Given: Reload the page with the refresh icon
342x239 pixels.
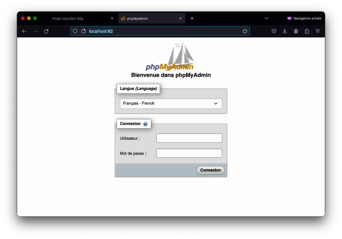Looking at the screenshot, I should pyautogui.click(x=46, y=31).
